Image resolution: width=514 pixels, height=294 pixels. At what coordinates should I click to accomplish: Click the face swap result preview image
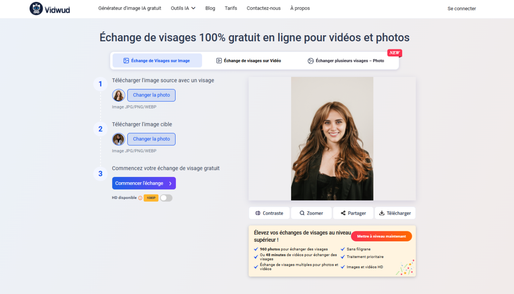coord(332,138)
